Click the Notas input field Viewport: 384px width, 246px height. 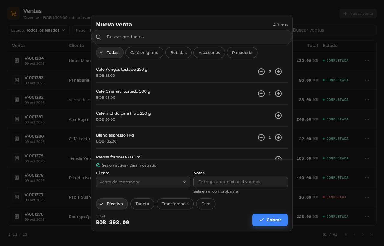click(x=241, y=182)
